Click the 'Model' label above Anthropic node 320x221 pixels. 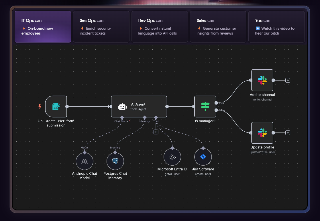85,148
